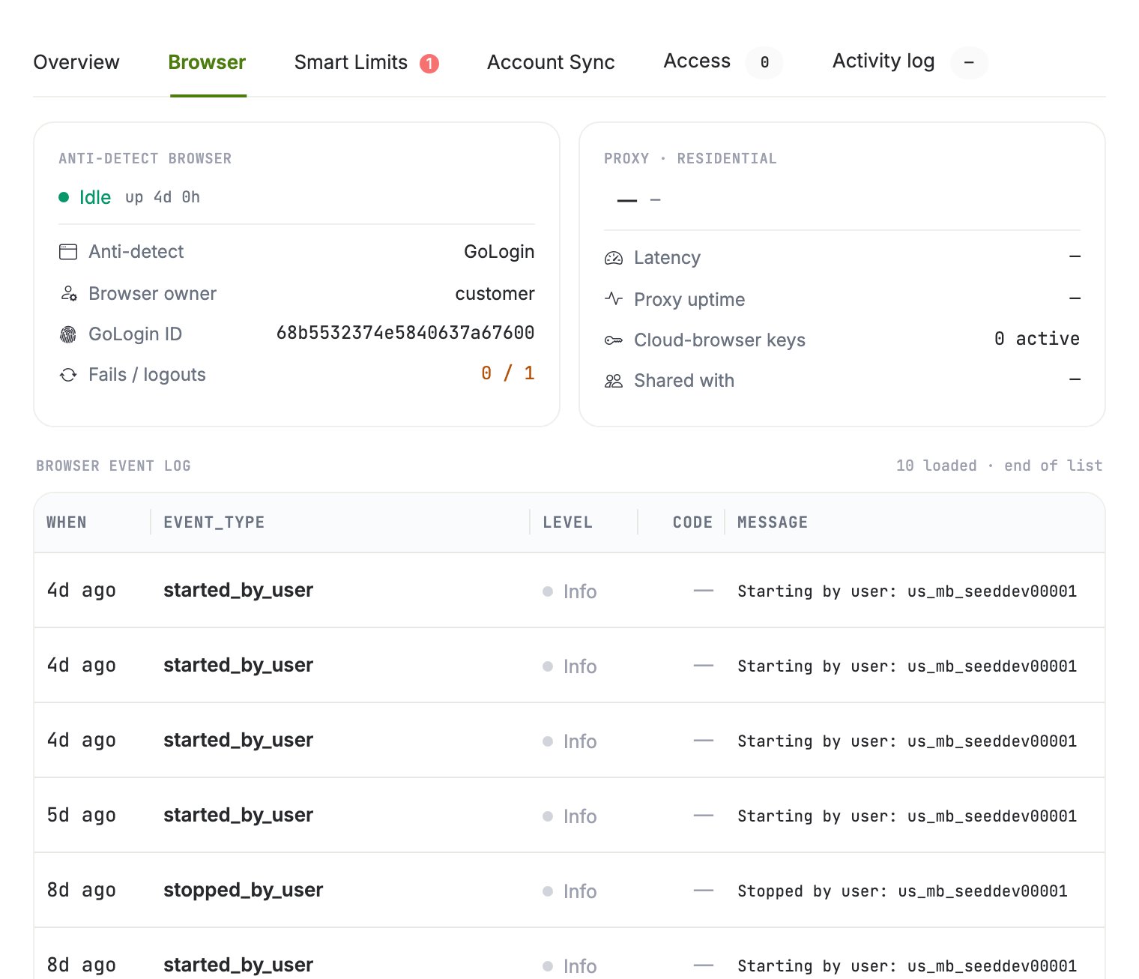
Task: Click the green Idle status dot
Action: click(64, 197)
